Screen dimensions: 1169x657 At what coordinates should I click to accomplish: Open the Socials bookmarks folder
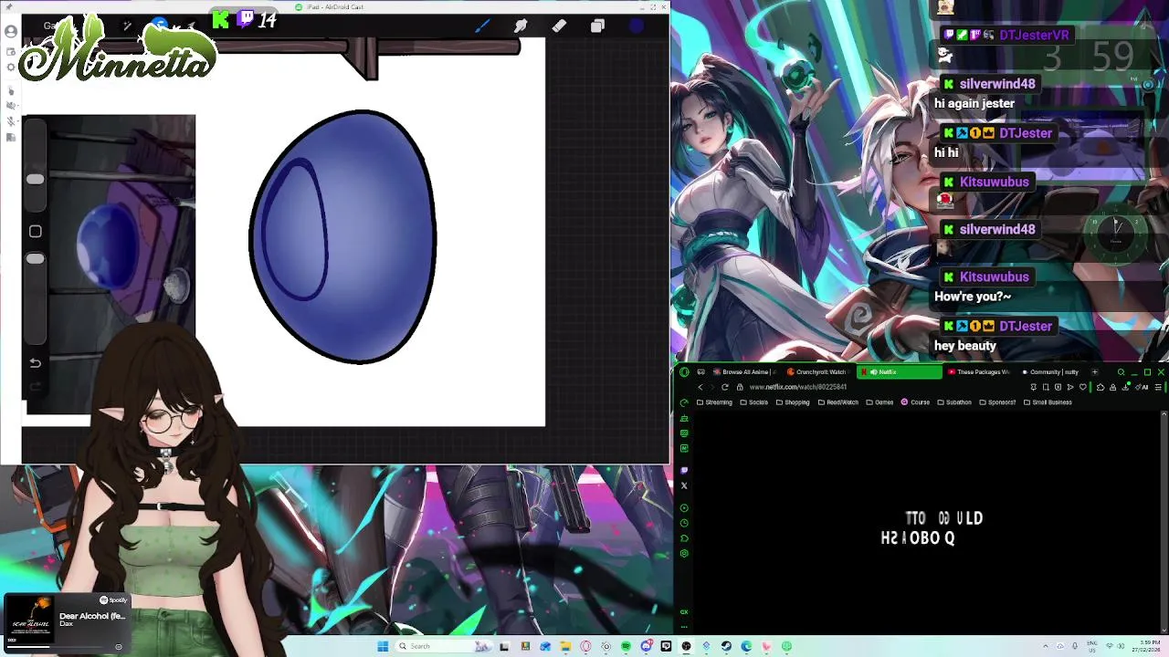(754, 402)
